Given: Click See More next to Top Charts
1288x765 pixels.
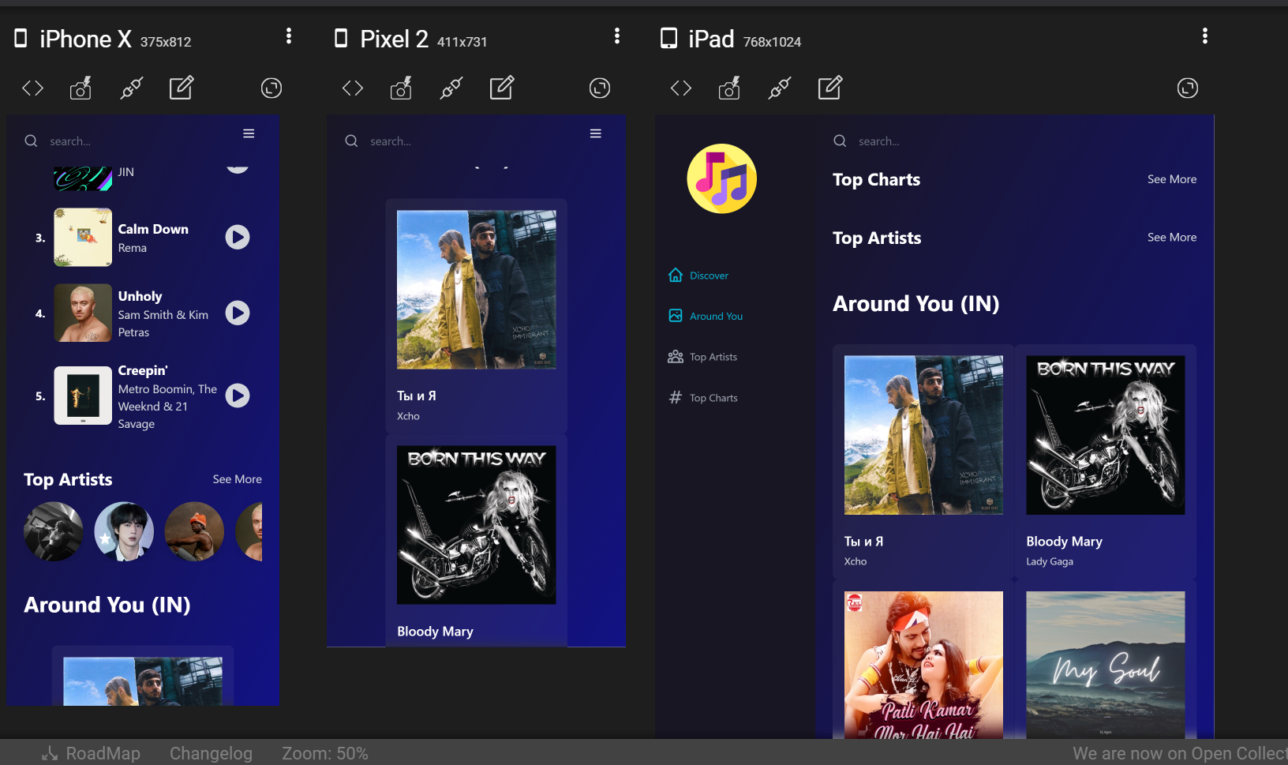Looking at the screenshot, I should [1171, 179].
